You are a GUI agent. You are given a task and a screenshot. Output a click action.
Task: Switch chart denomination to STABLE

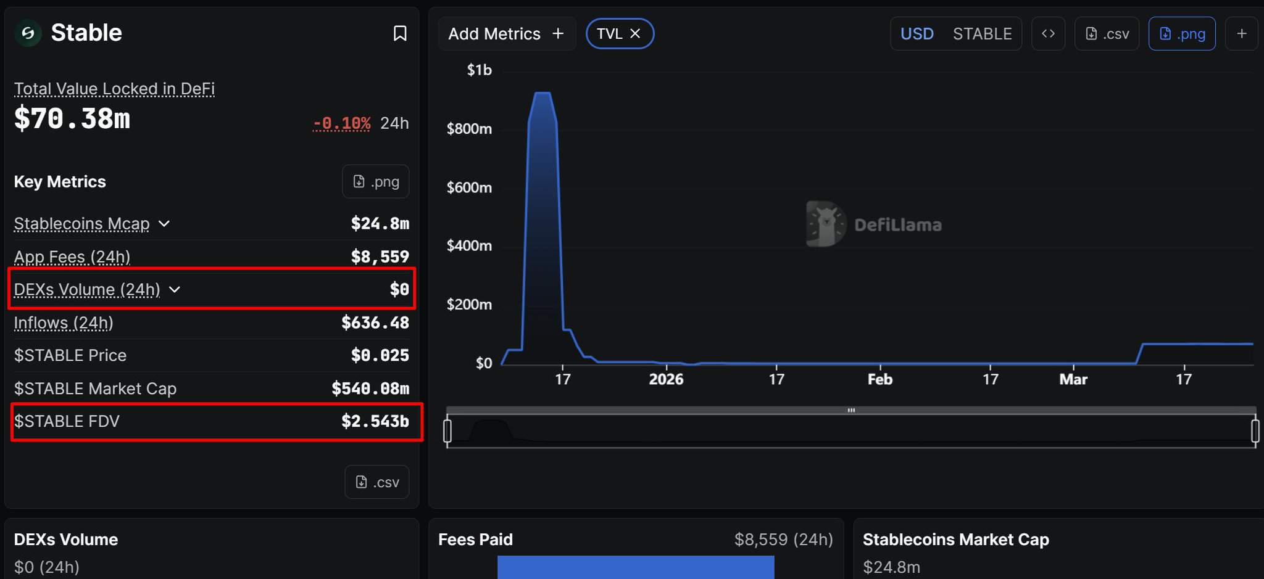tap(982, 33)
